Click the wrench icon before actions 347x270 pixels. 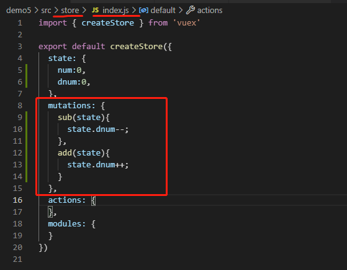[x=191, y=10]
